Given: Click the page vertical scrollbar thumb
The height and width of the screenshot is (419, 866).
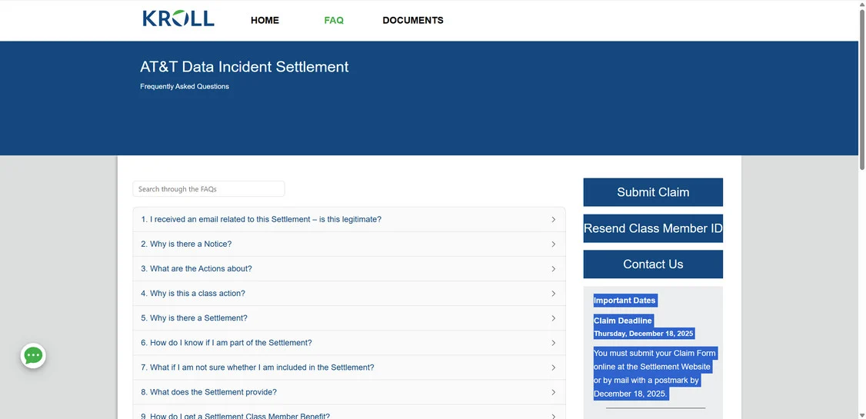Looking at the screenshot, I should coord(861,88).
